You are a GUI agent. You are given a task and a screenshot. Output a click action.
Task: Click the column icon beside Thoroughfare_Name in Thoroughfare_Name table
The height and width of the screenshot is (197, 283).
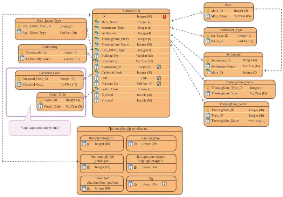208,121
